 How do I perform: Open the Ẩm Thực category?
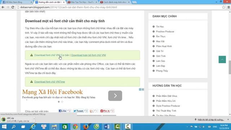click(161, 36)
